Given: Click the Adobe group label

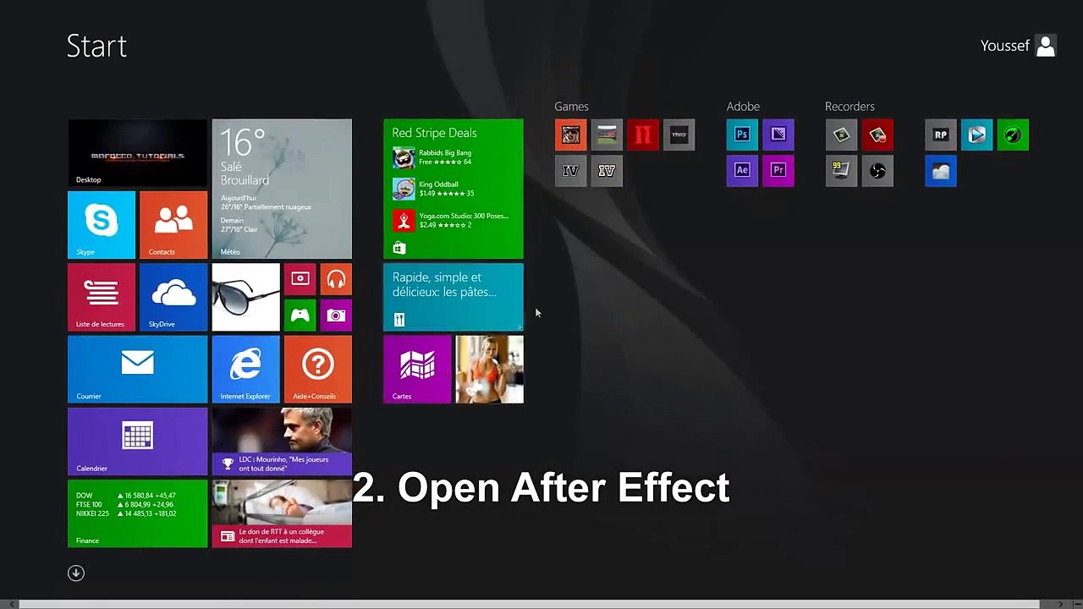Looking at the screenshot, I should tap(743, 107).
